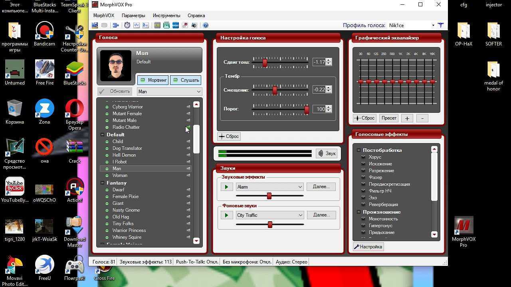Click Далее next to Alarm
Viewport: 511px width, 287px height.
[321, 187]
